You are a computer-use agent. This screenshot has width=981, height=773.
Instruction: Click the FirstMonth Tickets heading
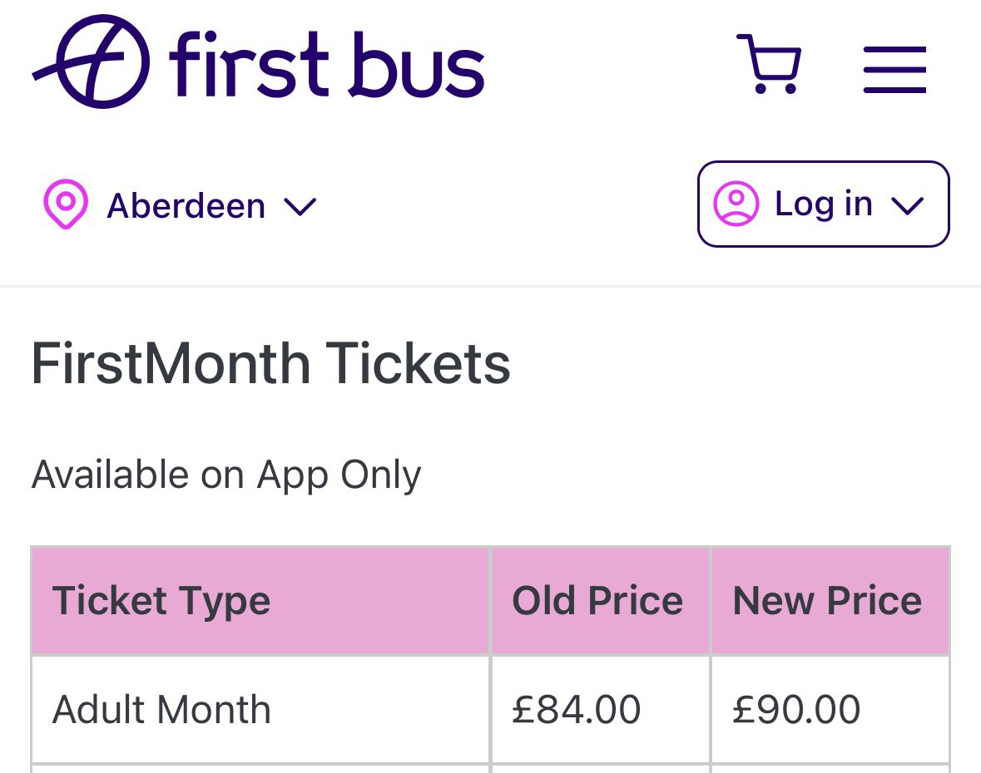(270, 363)
